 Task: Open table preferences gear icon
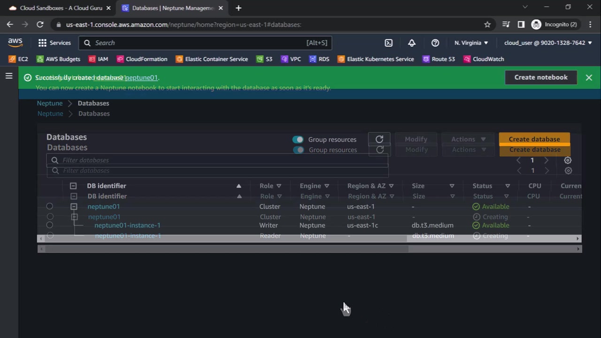(568, 161)
